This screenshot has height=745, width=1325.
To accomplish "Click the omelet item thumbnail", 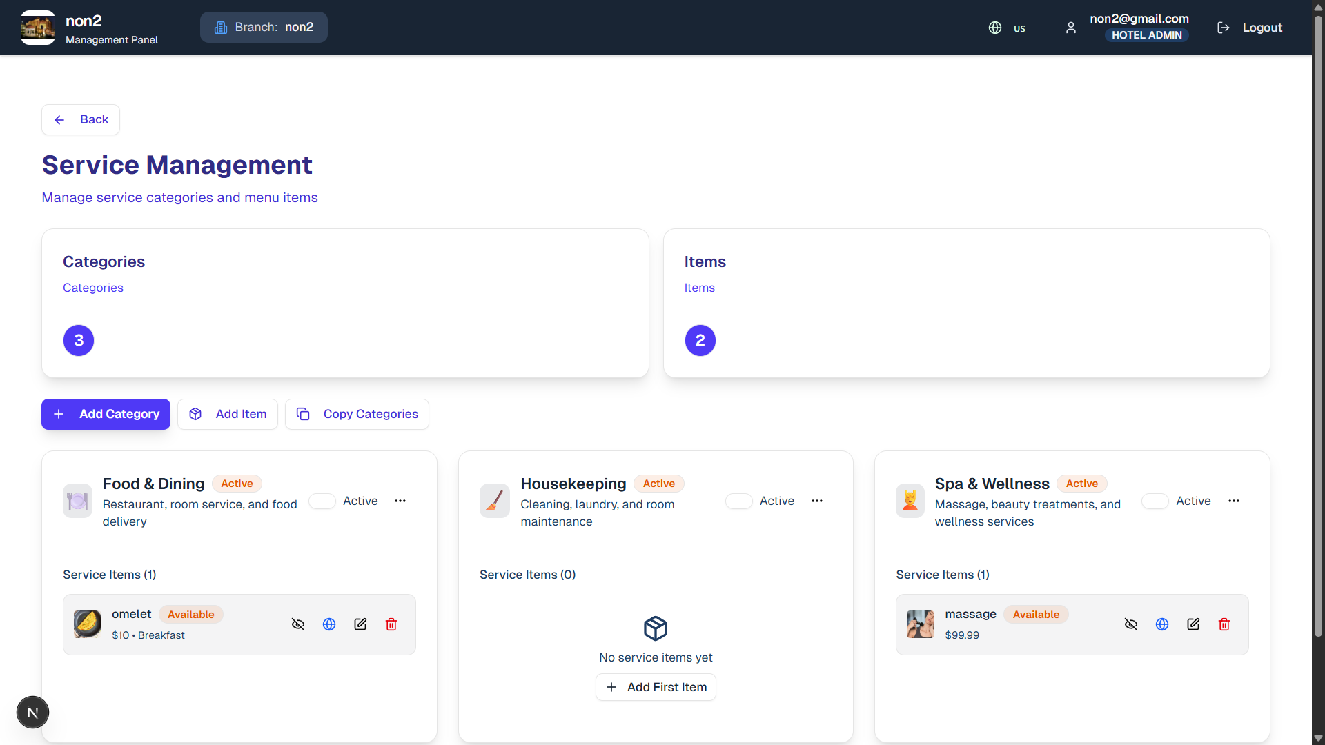I will pyautogui.click(x=88, y=624).
